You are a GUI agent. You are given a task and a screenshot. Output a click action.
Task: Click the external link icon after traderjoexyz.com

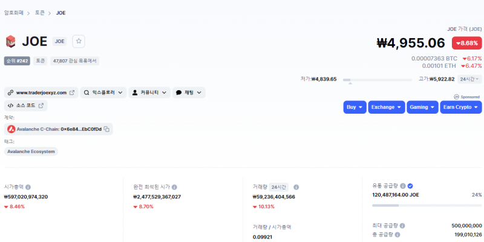pos(72,93)
